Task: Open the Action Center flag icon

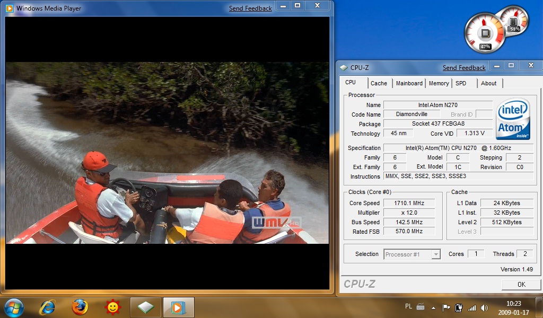Action: (446, 307)
